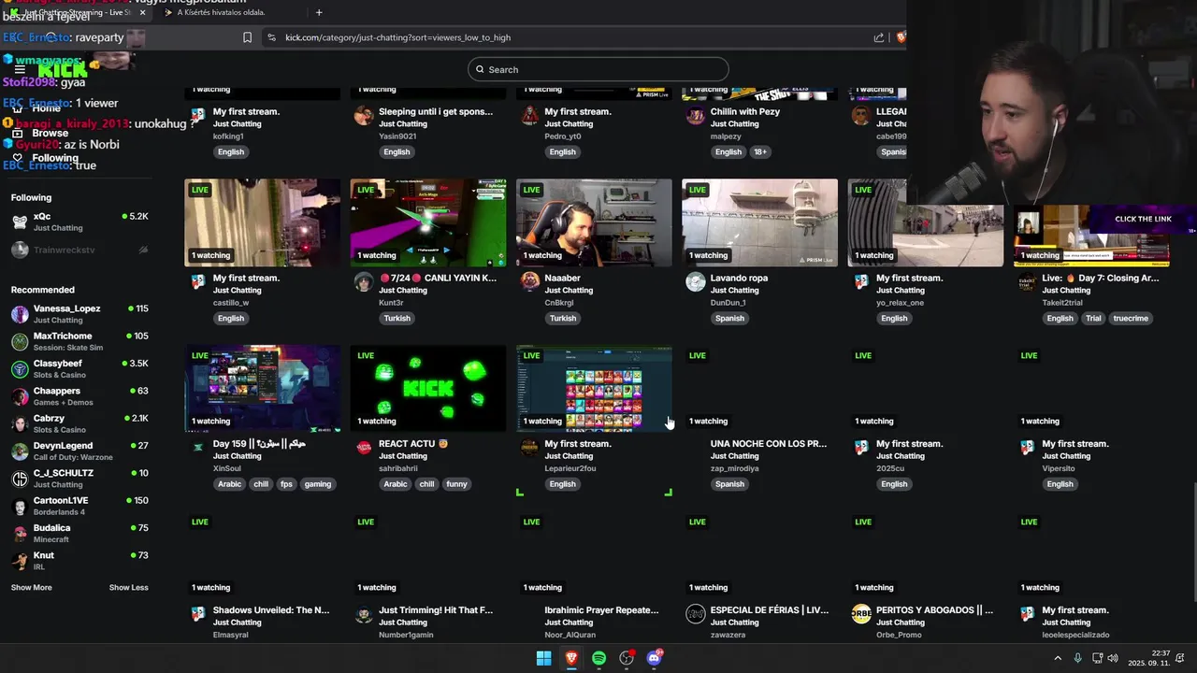Open offline channel Trainwreckstv
1197x673 pixels.
point(79,250)
